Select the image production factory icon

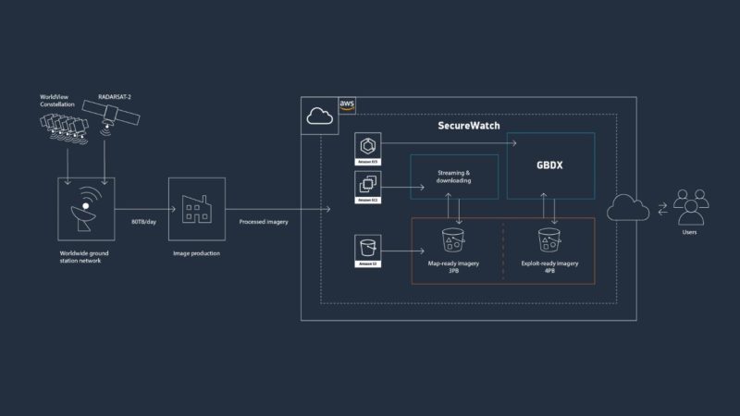[x=197, y=209]
